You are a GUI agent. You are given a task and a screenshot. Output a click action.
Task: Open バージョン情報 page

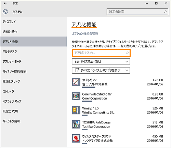tap(34, 121)
